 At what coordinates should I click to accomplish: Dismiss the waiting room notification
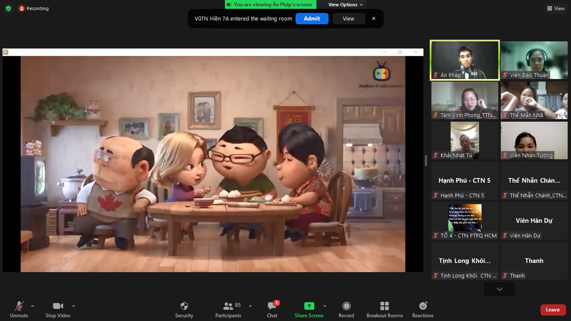374,19
